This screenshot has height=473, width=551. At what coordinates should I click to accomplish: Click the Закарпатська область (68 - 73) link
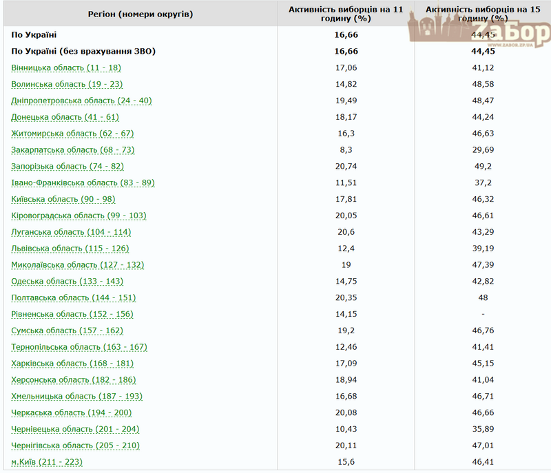pyautogui.click(x=72, y=150)
